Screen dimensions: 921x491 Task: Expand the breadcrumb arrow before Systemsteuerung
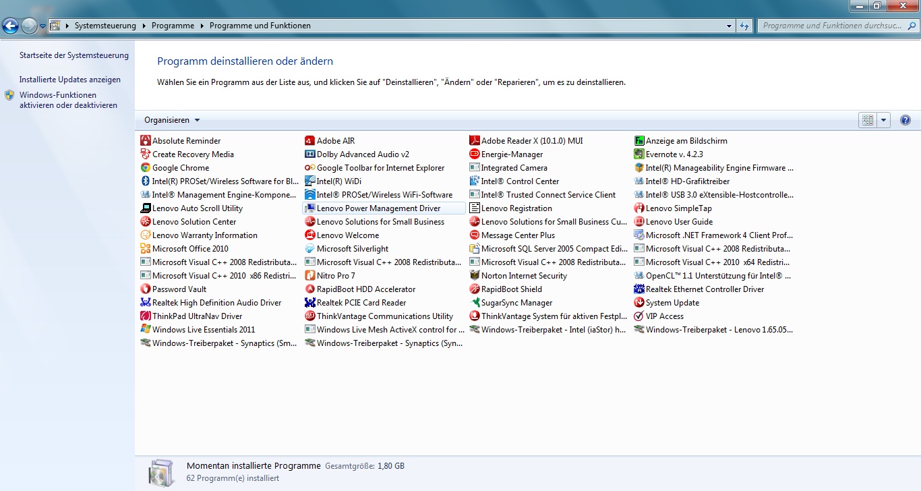pyautogui.click(x=66, y=26)
